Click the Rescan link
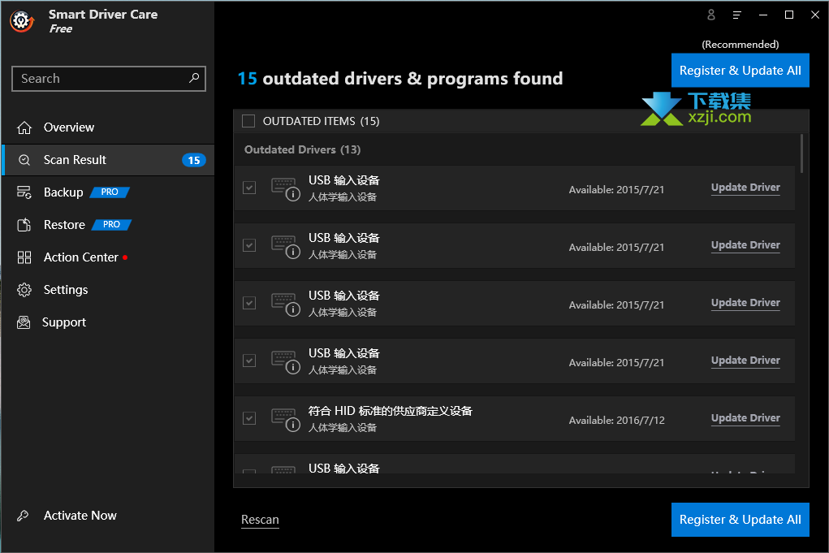 pyautogui.click(x=260, y=520)
